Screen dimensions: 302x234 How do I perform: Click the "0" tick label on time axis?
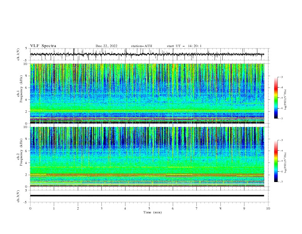click(x=30, y=208)
